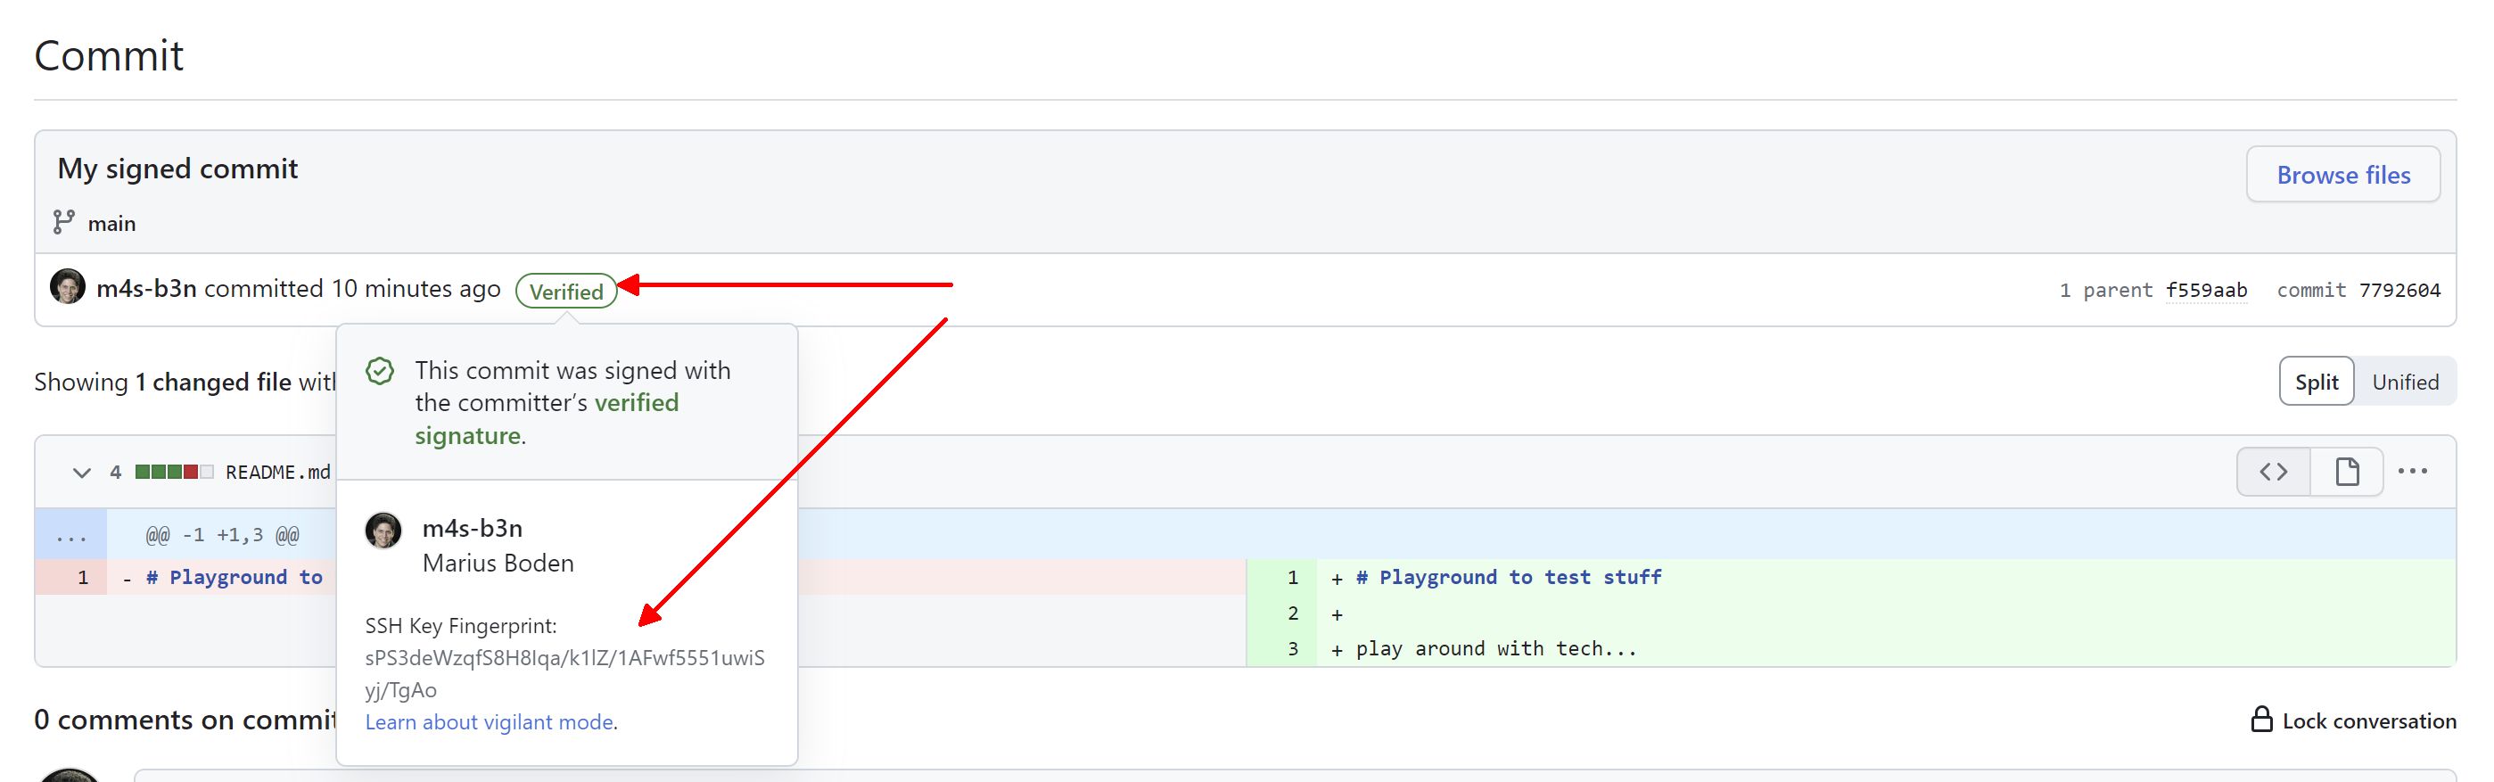The height and width of the screenshot is (782, 2494).
Task: Open parent commit f559aab
Action: (x=2205, y=291)
